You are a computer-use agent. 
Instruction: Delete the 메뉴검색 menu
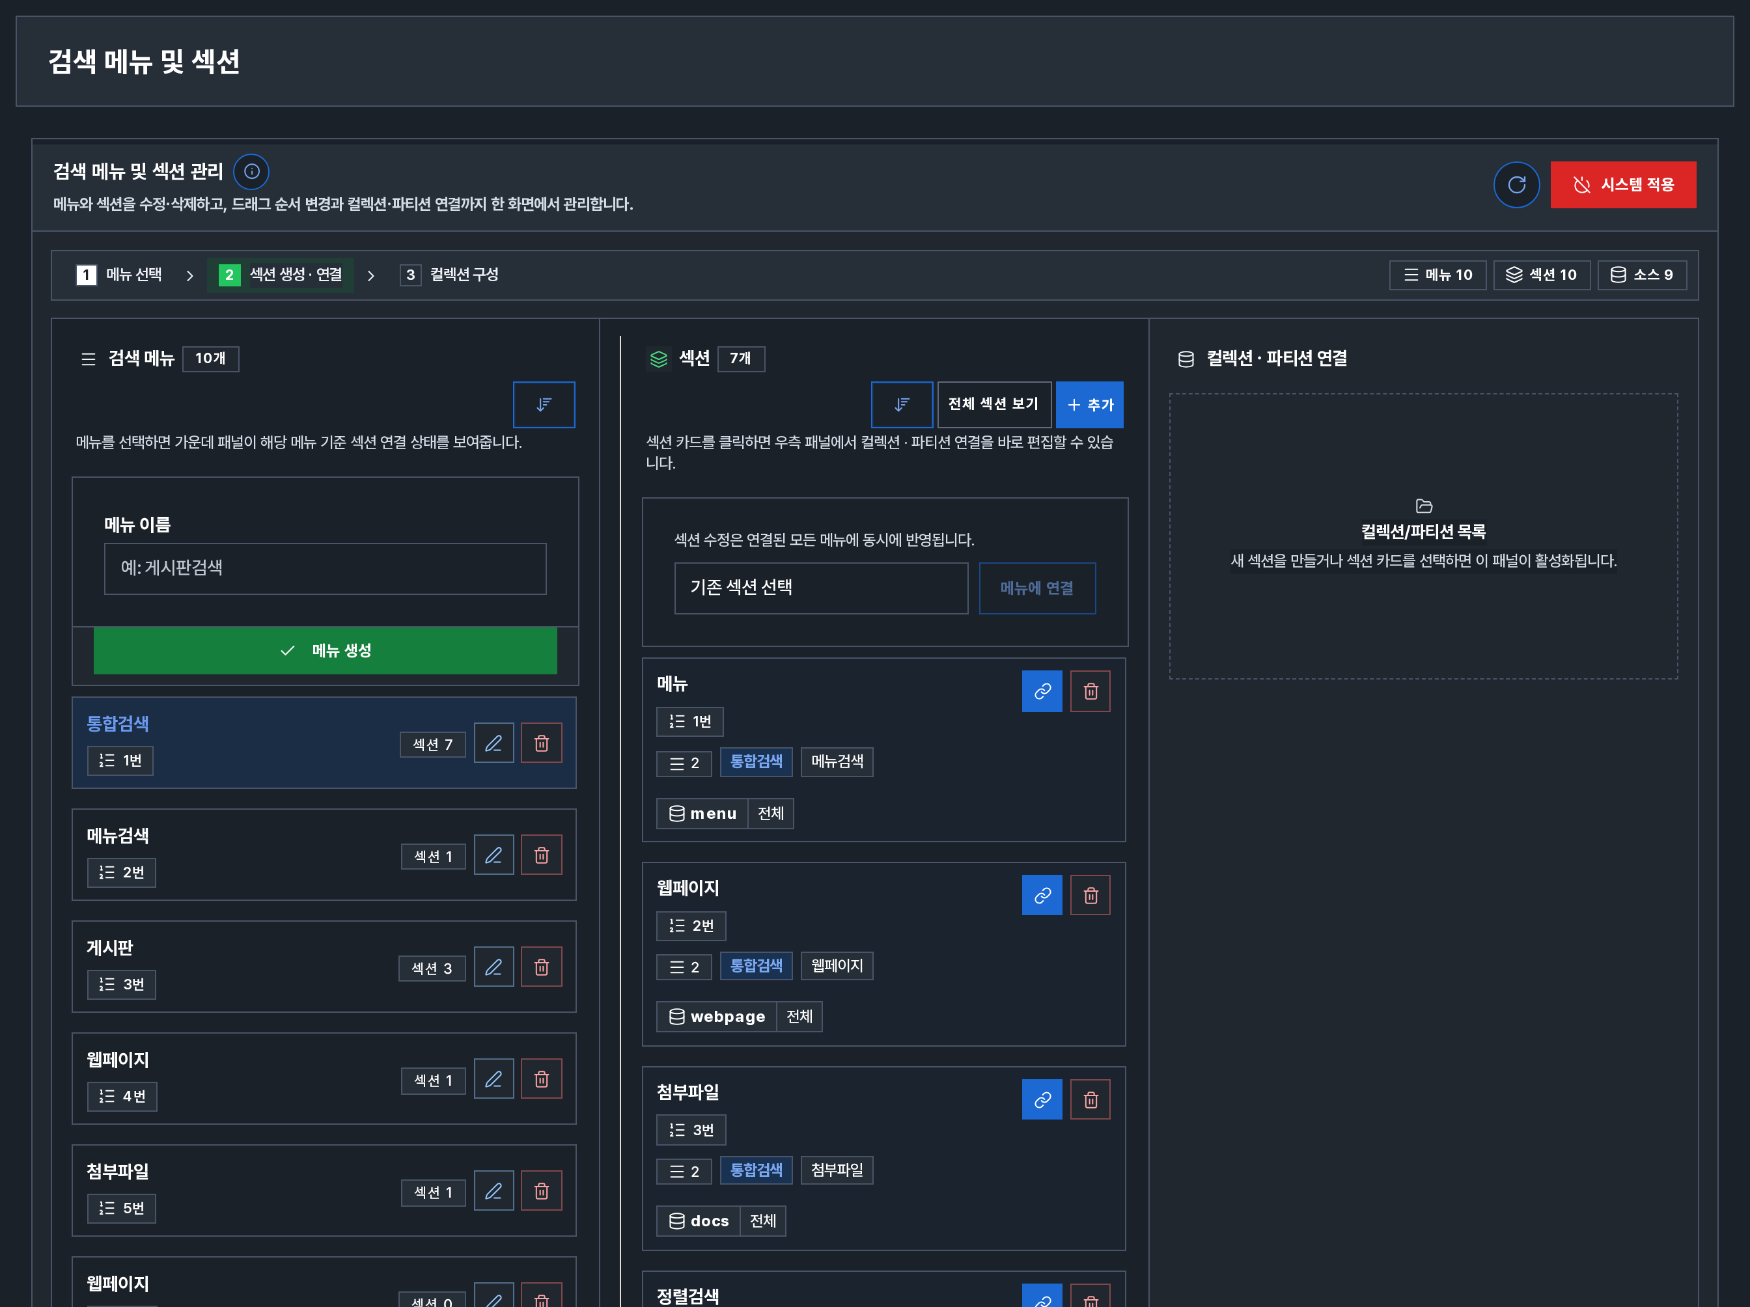click(541, 855)
